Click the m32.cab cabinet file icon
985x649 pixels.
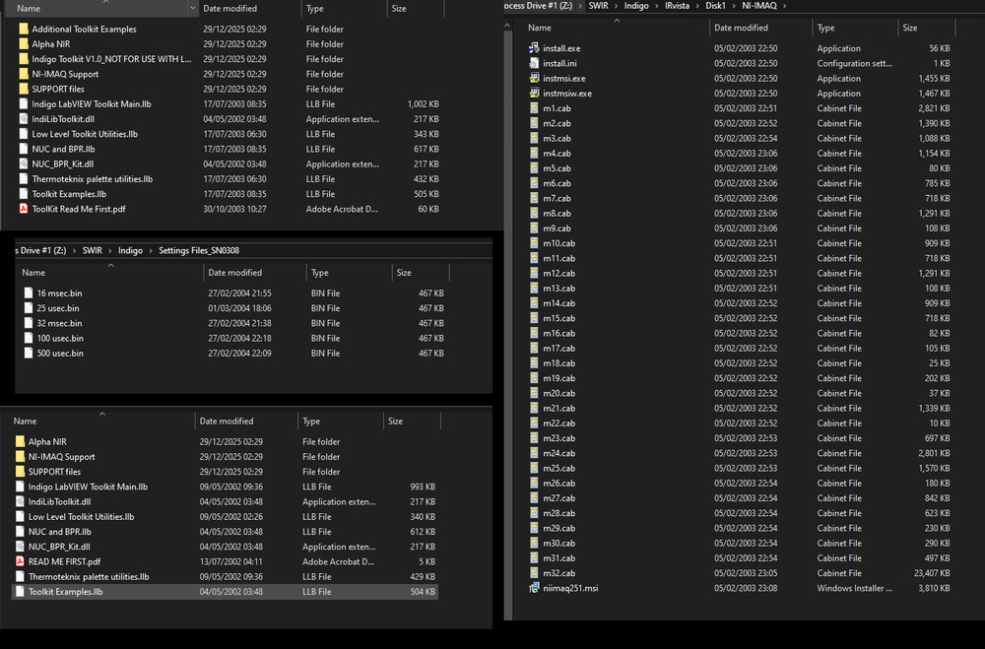[534, 573]
